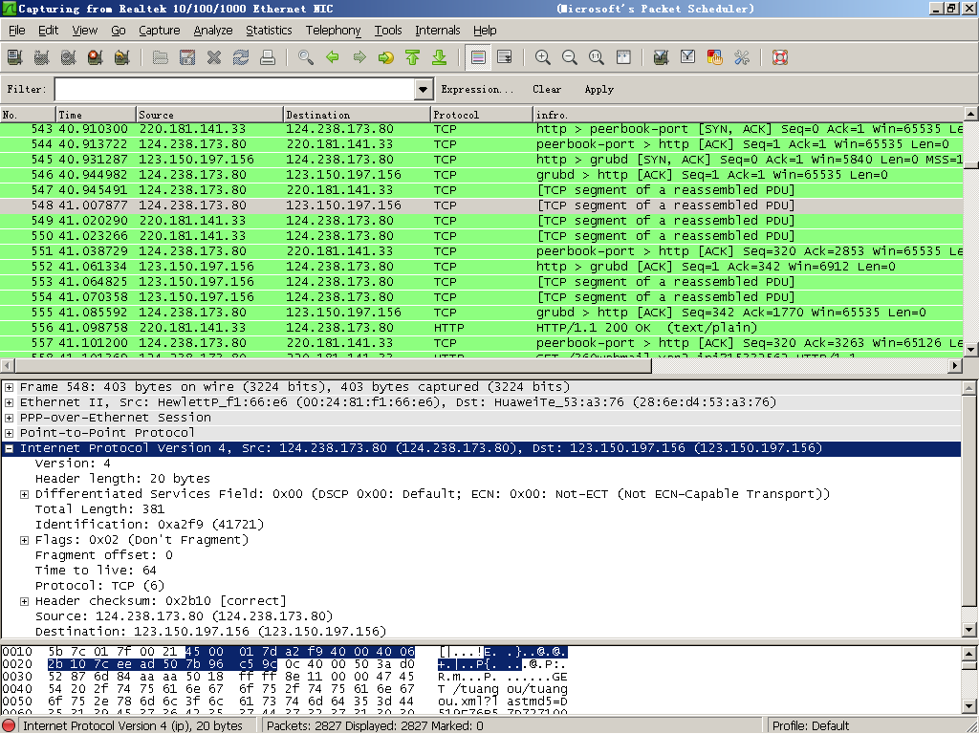
Task: Open a capture file folder icon
Action: point(161,57)
